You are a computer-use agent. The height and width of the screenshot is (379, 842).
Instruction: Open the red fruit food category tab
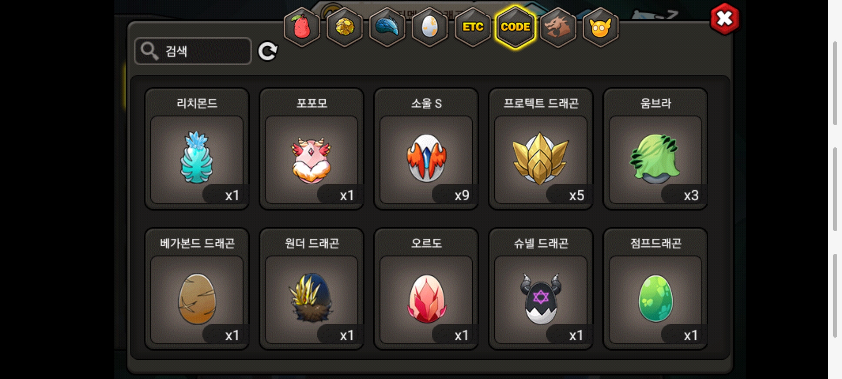(x=302, y=27)
